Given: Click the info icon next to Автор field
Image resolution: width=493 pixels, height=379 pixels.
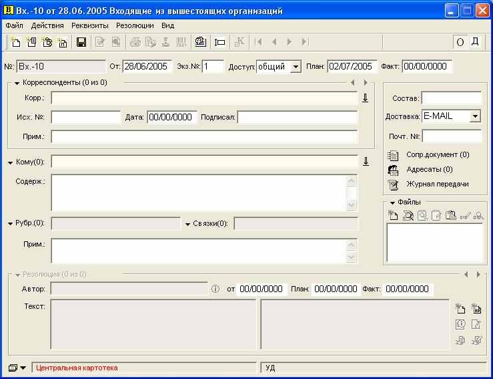Looking at the screenshot, I should click(x=215, y=289).
